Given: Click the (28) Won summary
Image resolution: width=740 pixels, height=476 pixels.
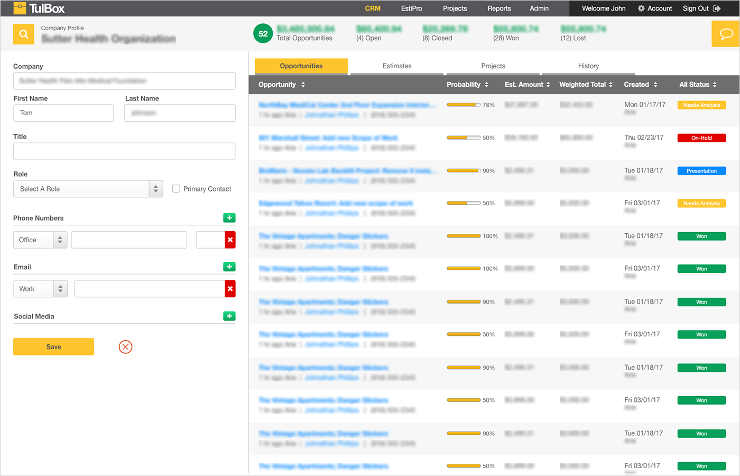Looking at the screenshot, I should [x=506, y=38].
